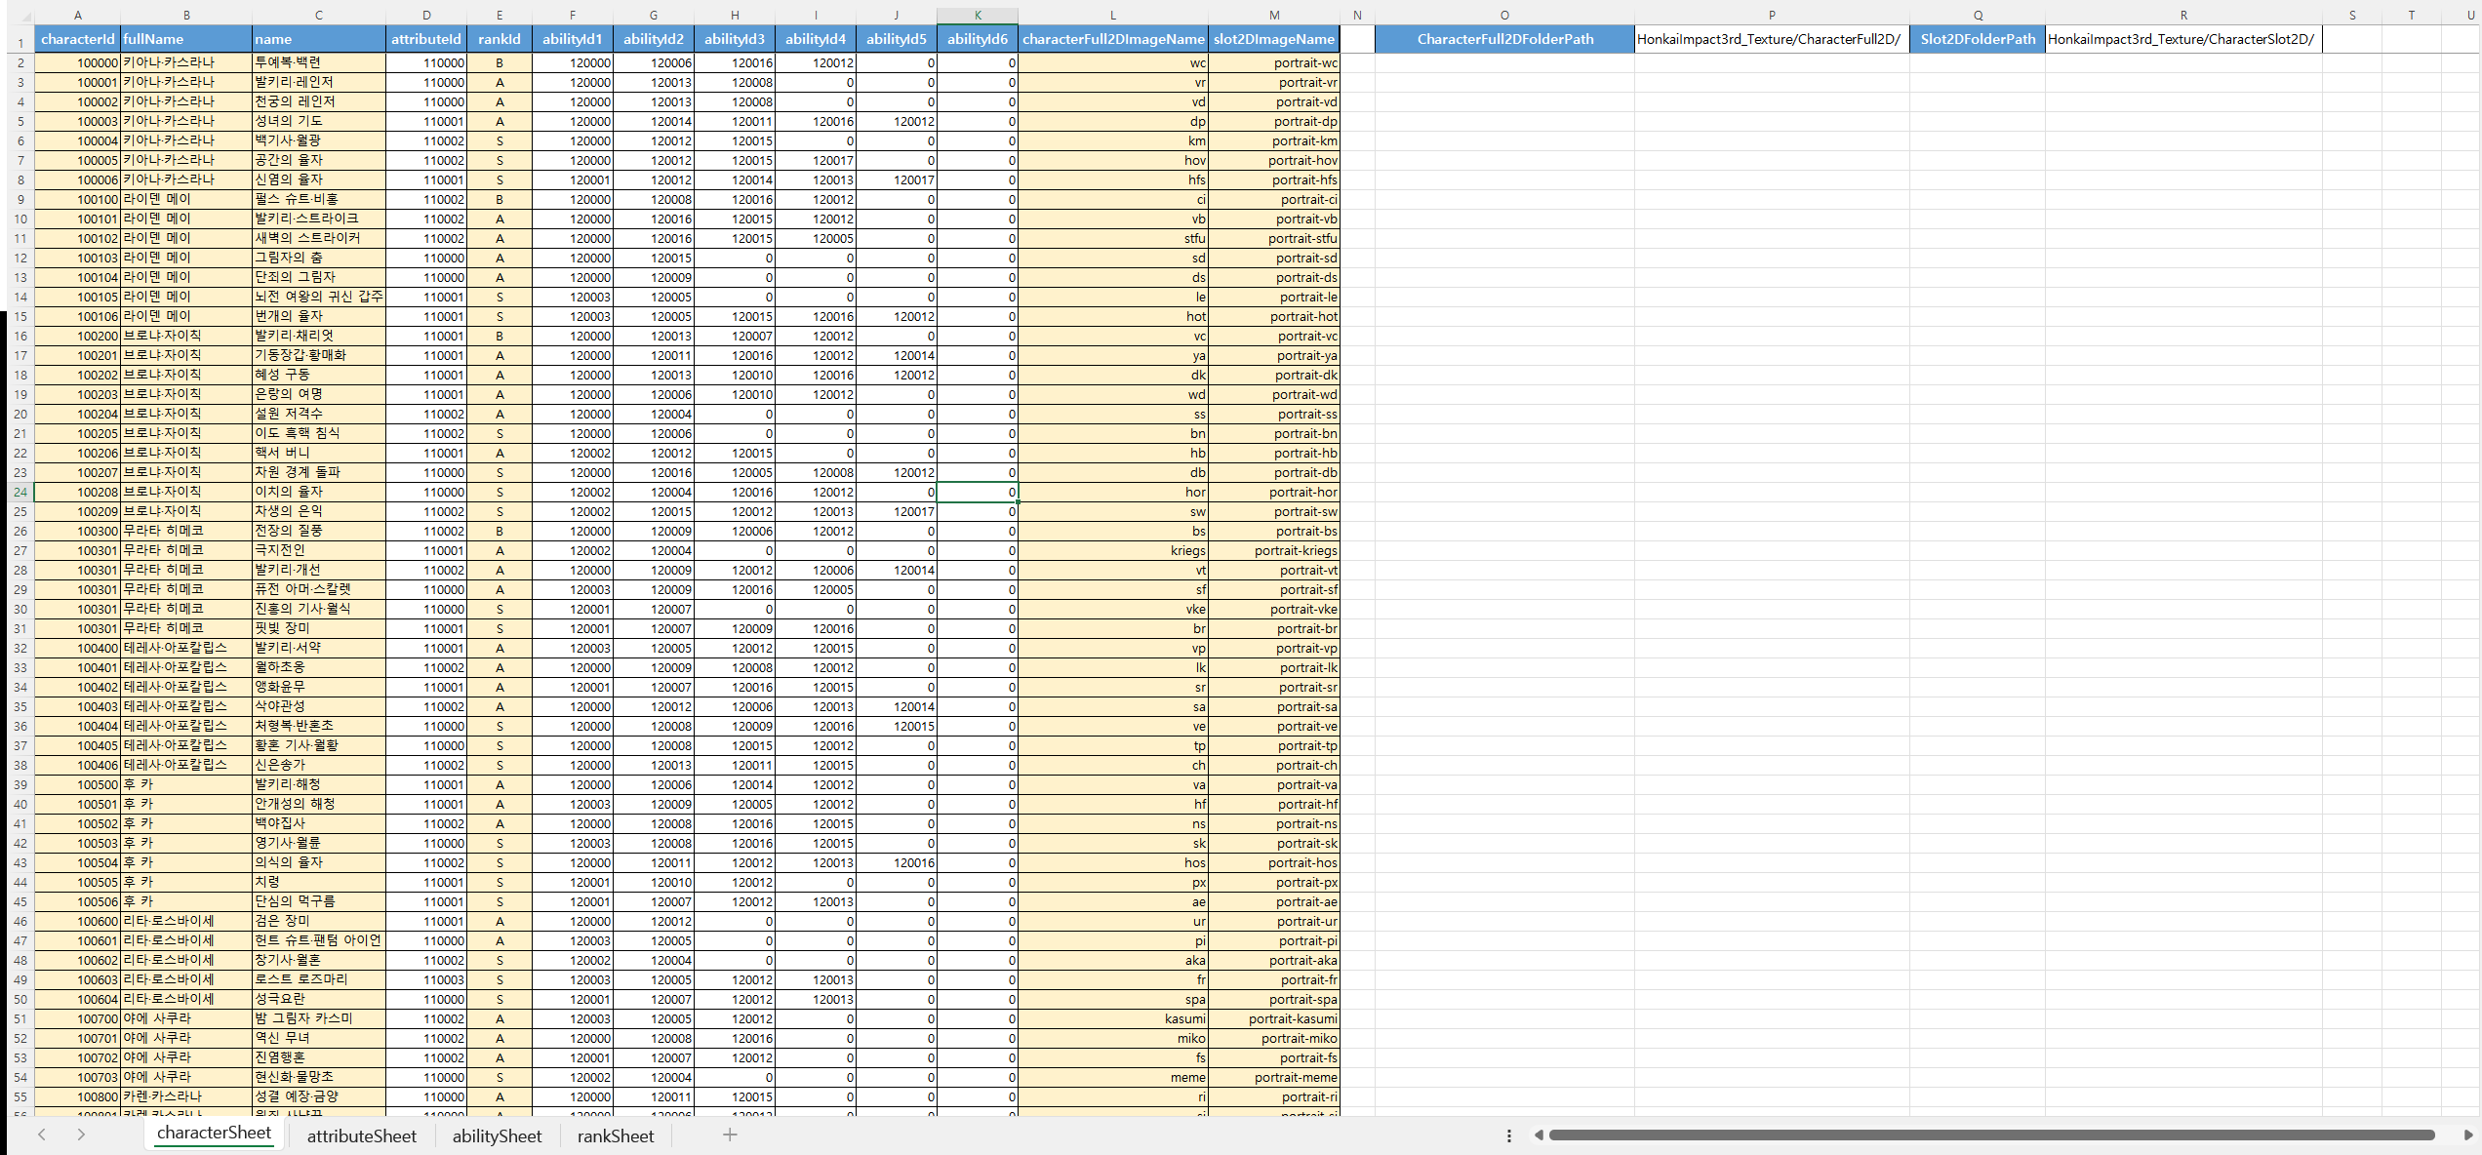2482x1155 pixels.
Task: Click the next sheet navigation arrow
Action: coord(81,1135)
